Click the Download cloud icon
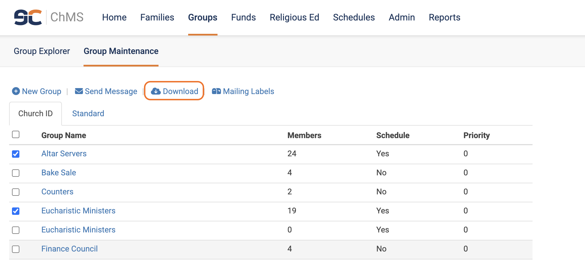This screenshot has width=585, height=262. click(156, 91)
